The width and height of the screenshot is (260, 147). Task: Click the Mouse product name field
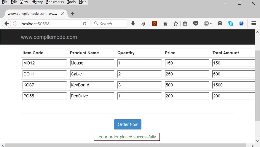coord(92,63)
